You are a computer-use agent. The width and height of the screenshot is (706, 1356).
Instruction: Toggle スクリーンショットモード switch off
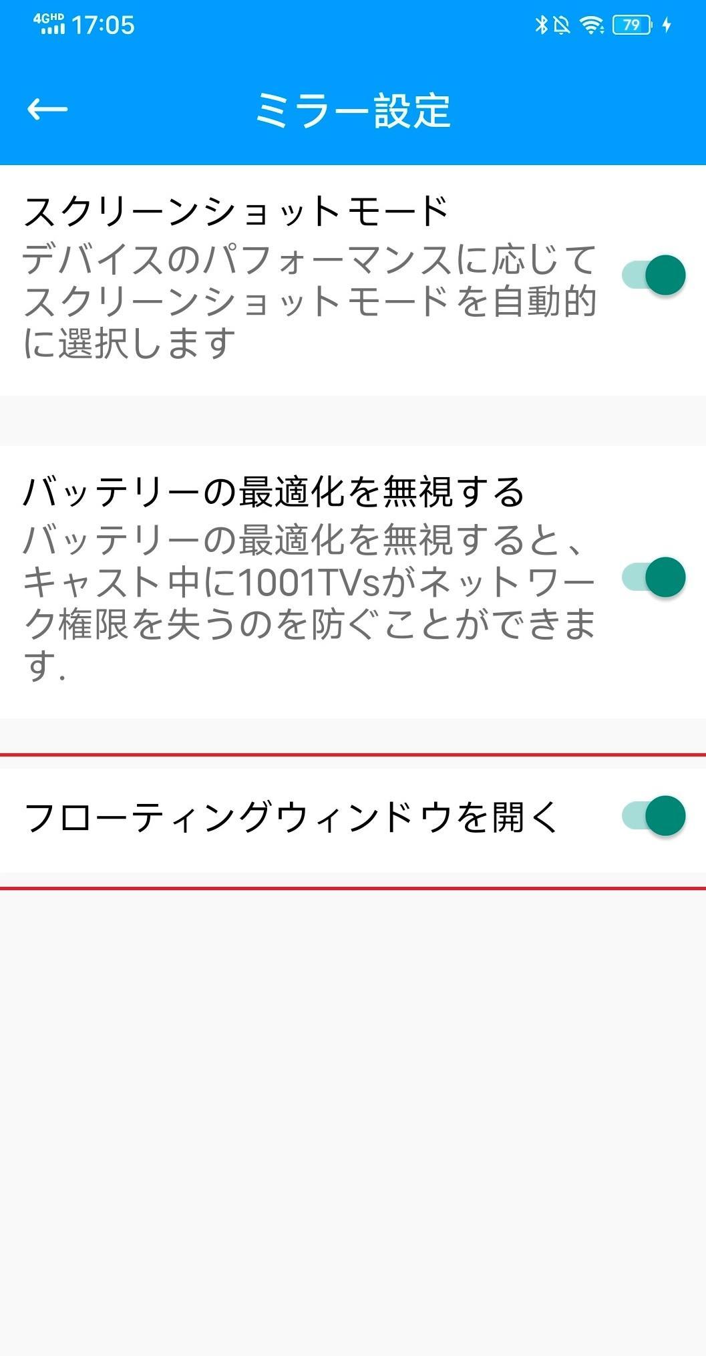654,275
